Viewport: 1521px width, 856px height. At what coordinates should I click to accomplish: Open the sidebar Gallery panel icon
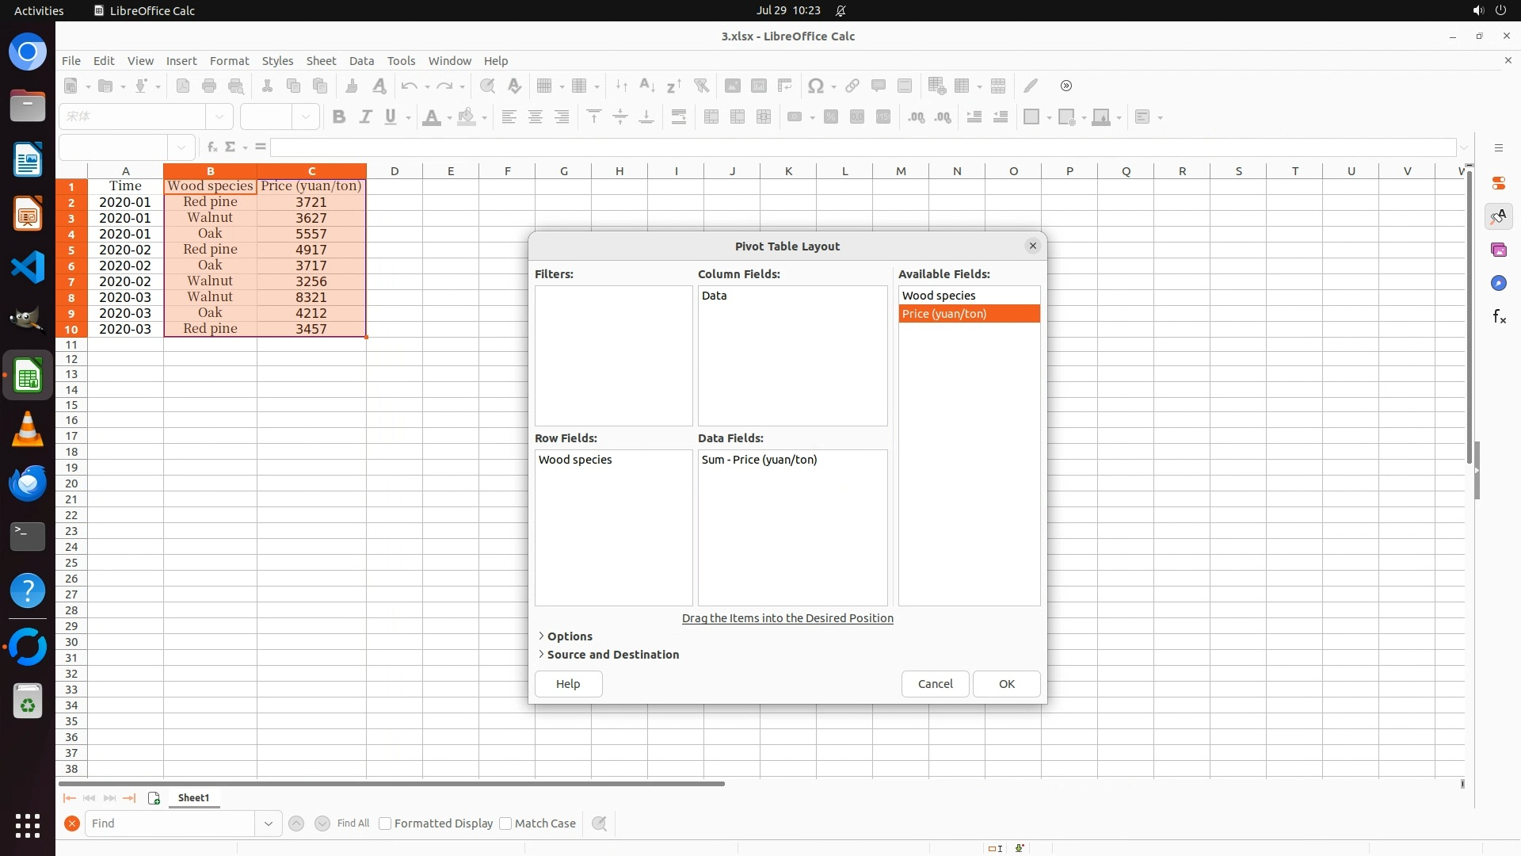[x=1498, y=250]
